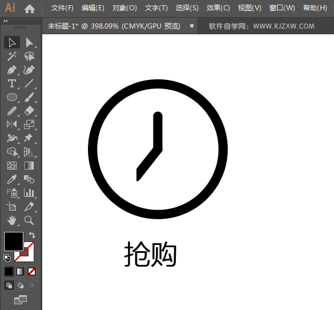The height and width of the screenshot is (310, 334).
Task: Select the Selection tool (black arrow)
Action: [x=12, y=42]
